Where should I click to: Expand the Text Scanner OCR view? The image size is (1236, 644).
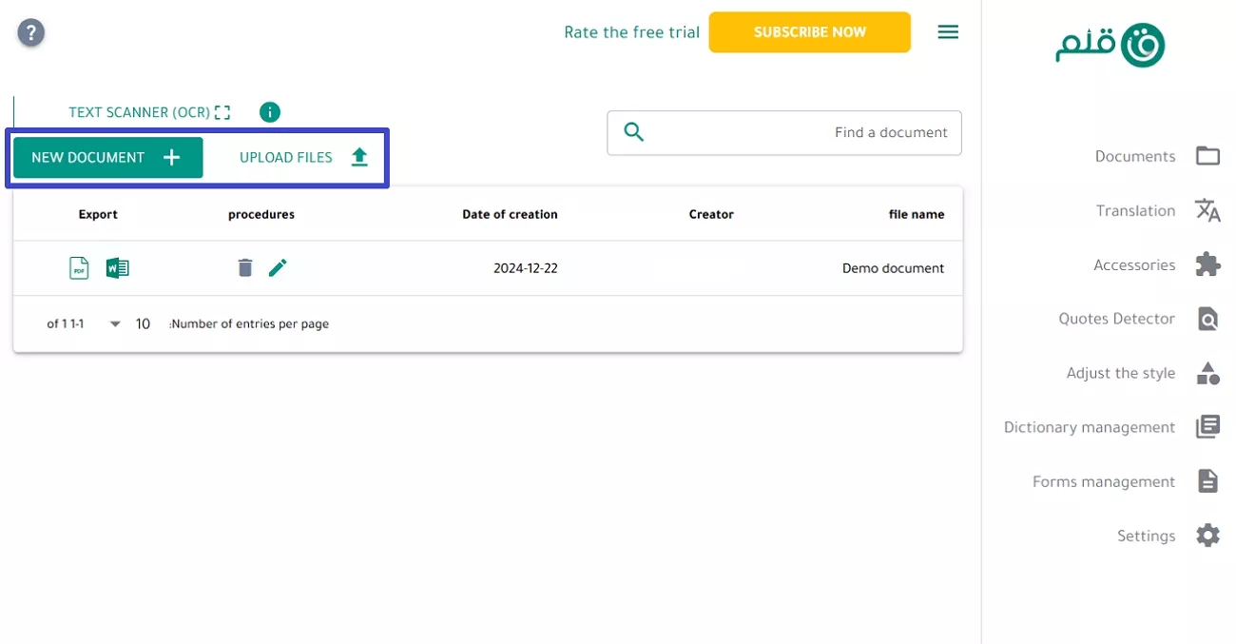[x=222, y=111]
